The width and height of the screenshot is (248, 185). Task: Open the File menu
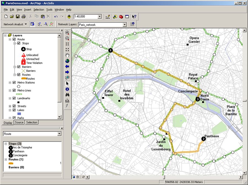coord(6,10)
